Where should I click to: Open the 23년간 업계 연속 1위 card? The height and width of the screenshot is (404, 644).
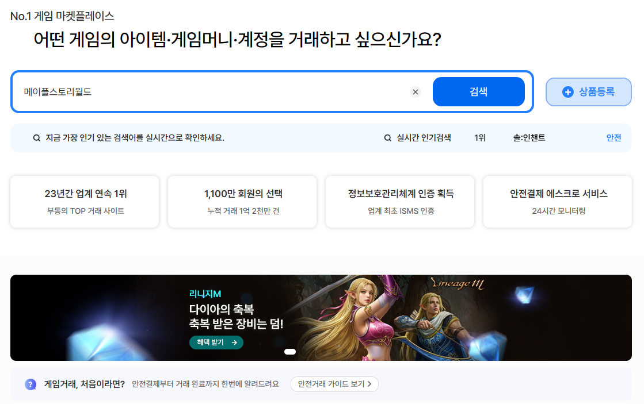coord(85,201)
